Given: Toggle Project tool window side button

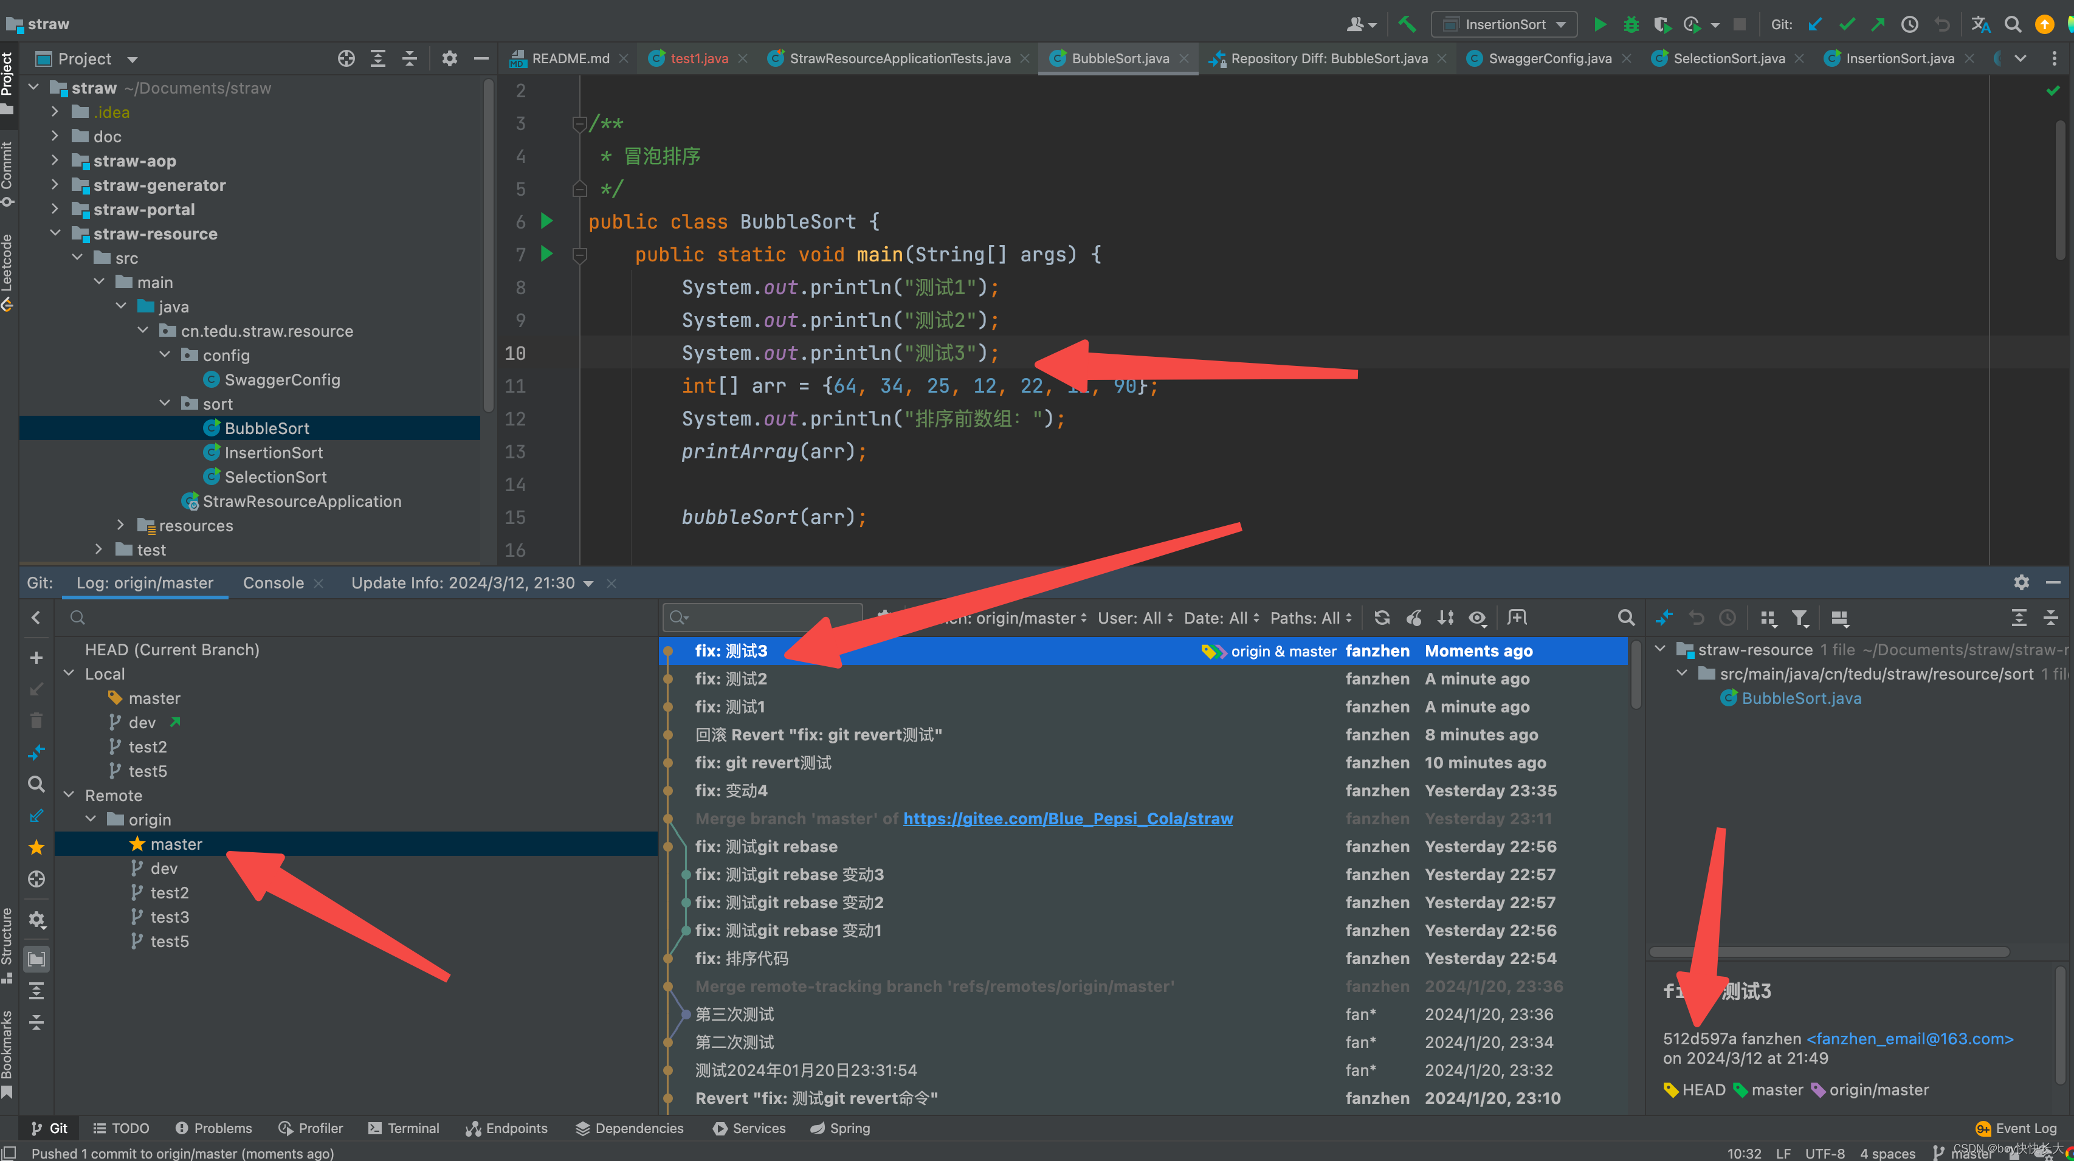Looking at the screenshot, I should [7, 82].
